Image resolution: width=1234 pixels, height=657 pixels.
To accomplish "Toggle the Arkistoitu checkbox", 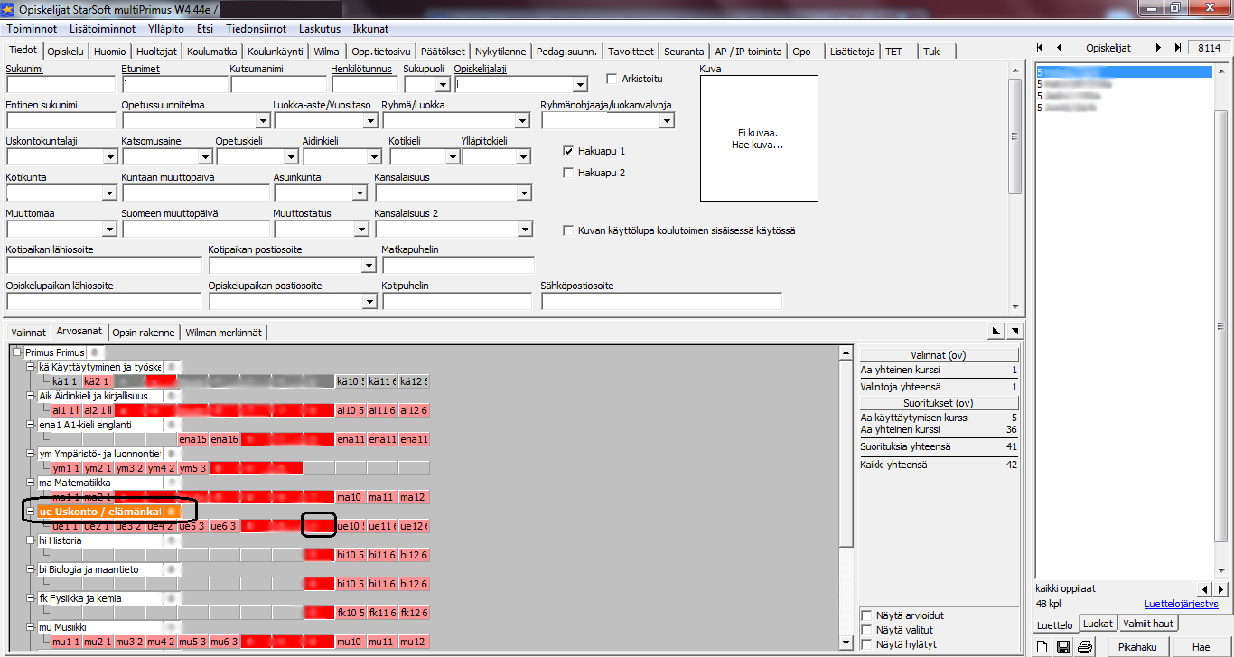I will [x=612, y=79].
